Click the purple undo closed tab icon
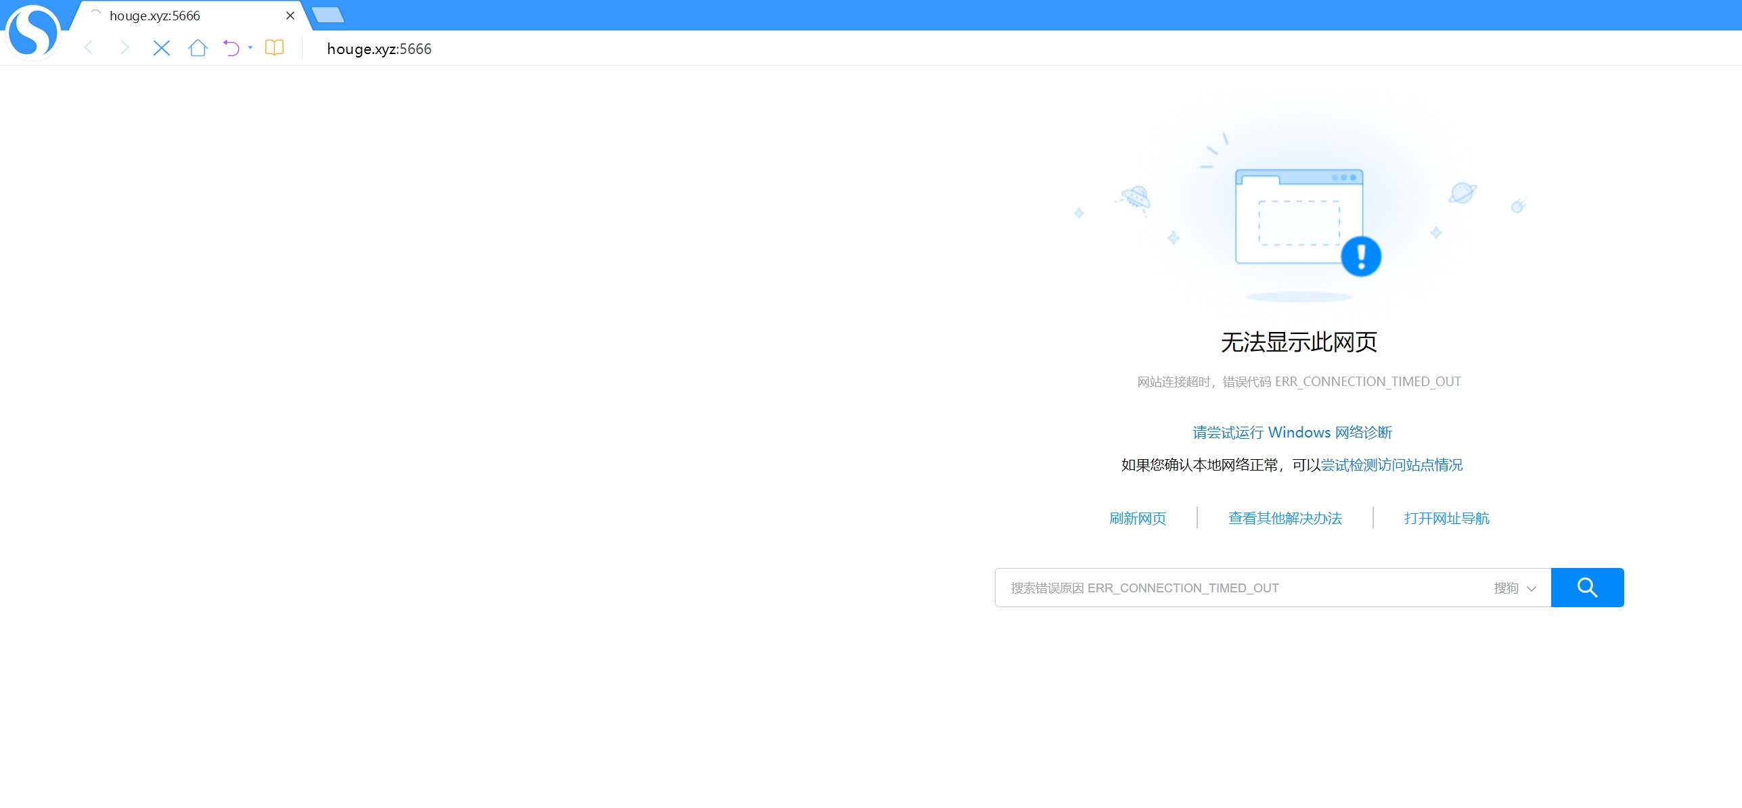Image resolution: width=1742 pixels, height=808 pixels. click(231, 47)
